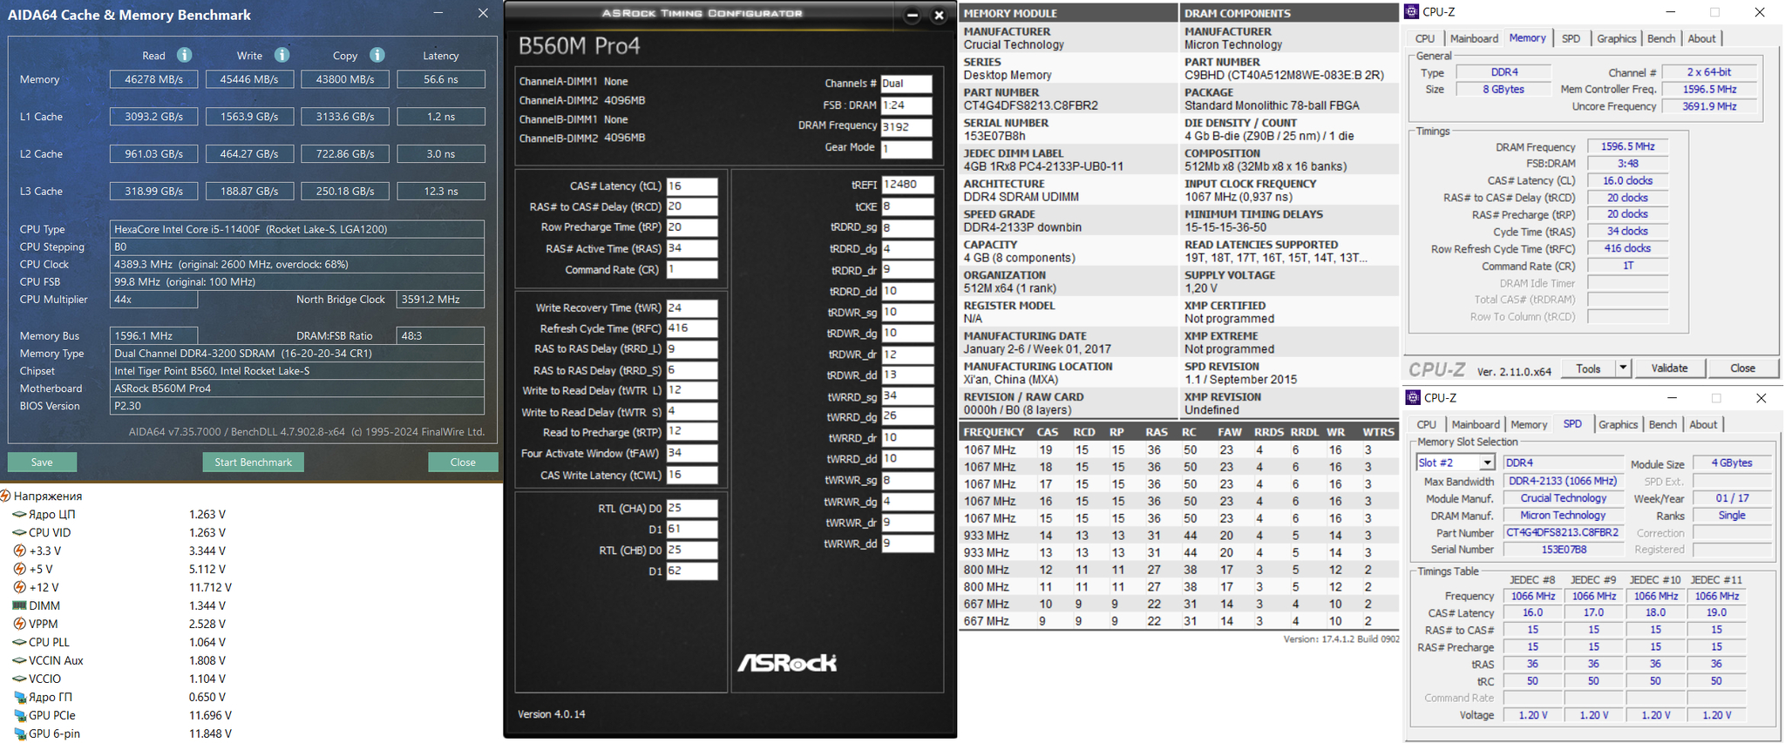Image resolution: width=1785 pixels, height=743 pixels.
Task: Open the Graphics tab in the upper CPU-Z window
Action: point(1617,38)
